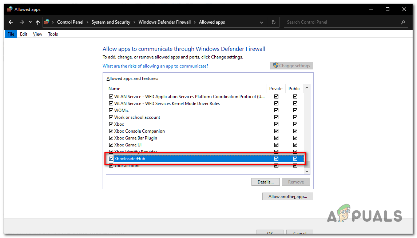Image resolution: width=417 pixels, height=238 pixels.
Task: Click the Allowed apps title bar icon
Action: coord(10,9)
